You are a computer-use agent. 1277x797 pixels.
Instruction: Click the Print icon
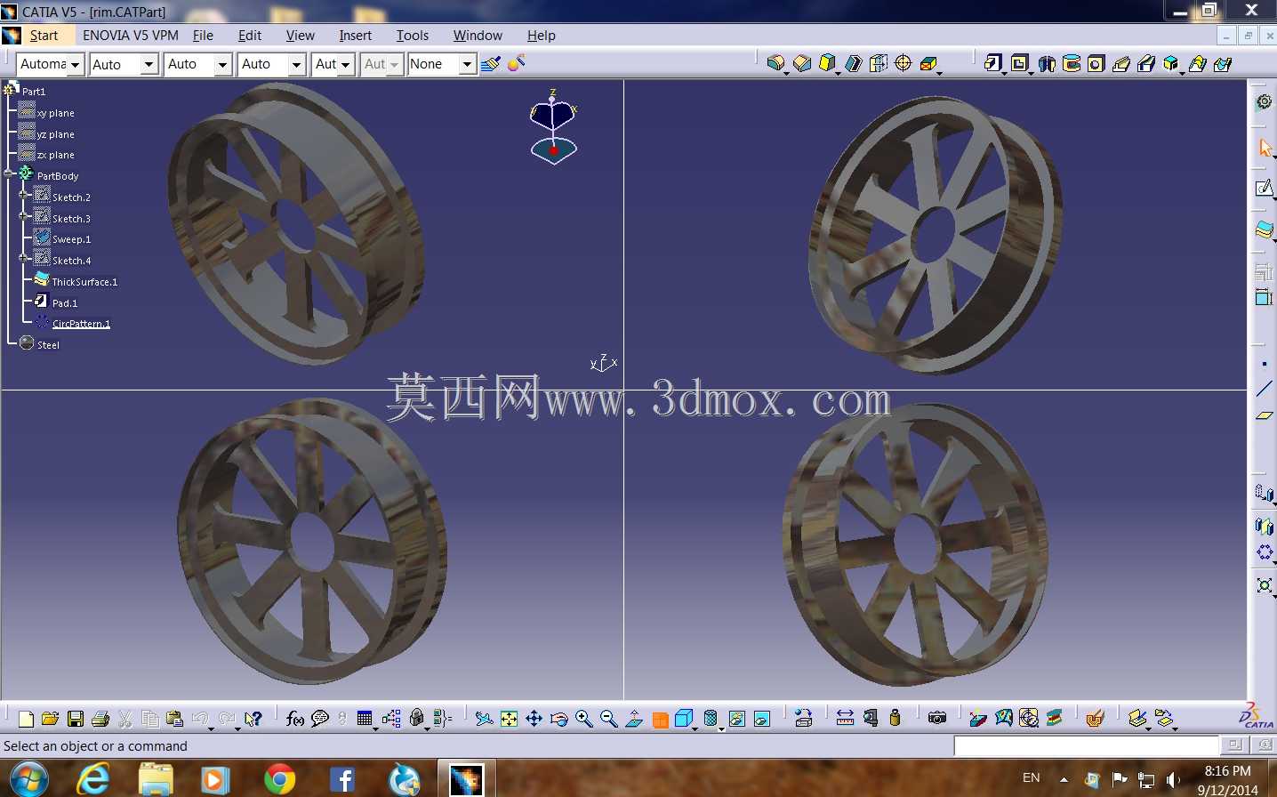[100, 719]
